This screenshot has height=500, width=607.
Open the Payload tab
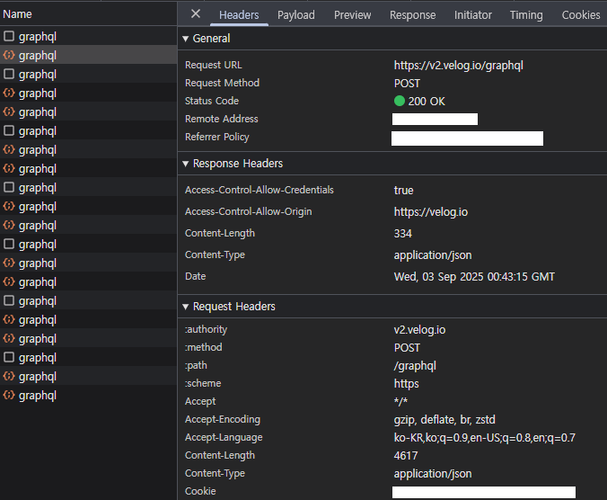click(295, 15)
